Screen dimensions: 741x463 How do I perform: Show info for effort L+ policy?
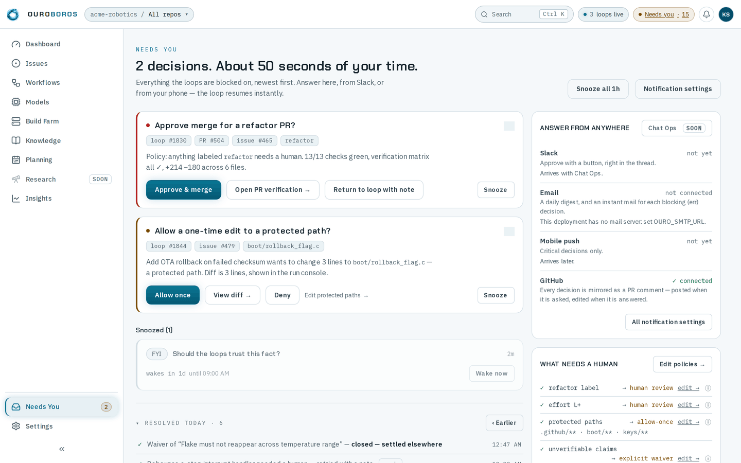(x=708, y=405)
